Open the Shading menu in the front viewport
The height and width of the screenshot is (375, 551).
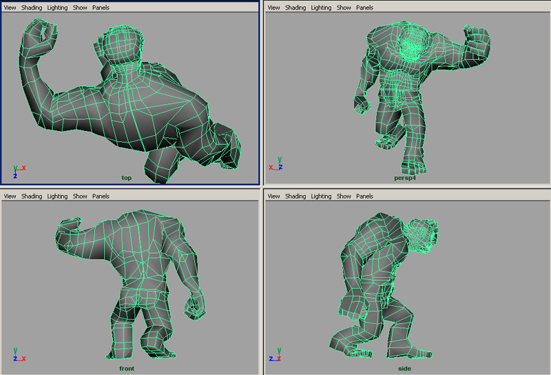pyautogui.click(x=32, y=196)
